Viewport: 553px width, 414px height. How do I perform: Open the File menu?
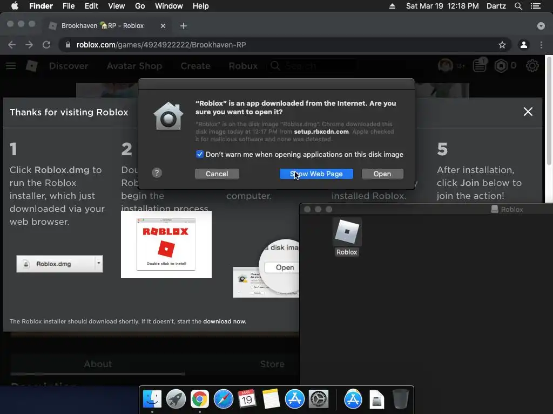point(69,6)
